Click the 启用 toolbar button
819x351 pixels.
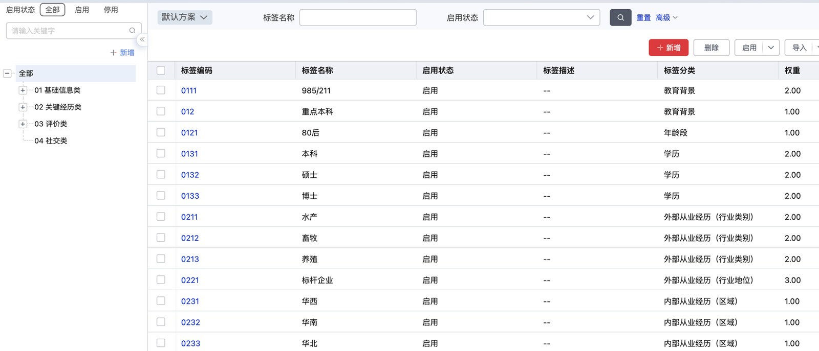click(x=749, y=48)
